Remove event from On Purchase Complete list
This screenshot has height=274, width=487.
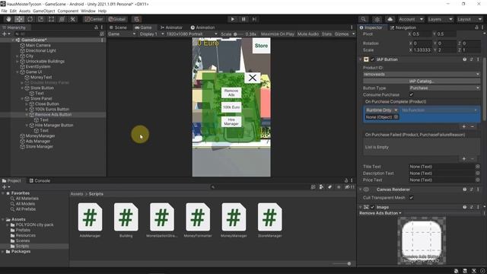tap(473, 126)
